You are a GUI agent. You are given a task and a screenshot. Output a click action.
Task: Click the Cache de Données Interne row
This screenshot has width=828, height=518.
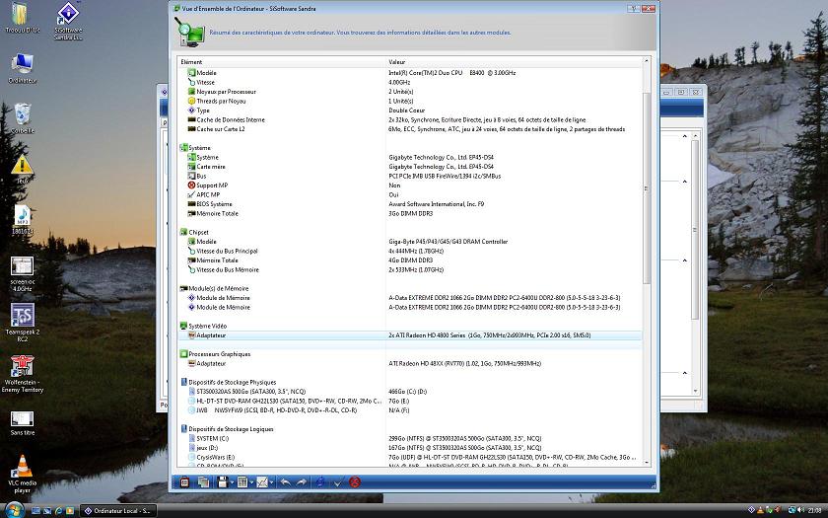coord(410,120)
